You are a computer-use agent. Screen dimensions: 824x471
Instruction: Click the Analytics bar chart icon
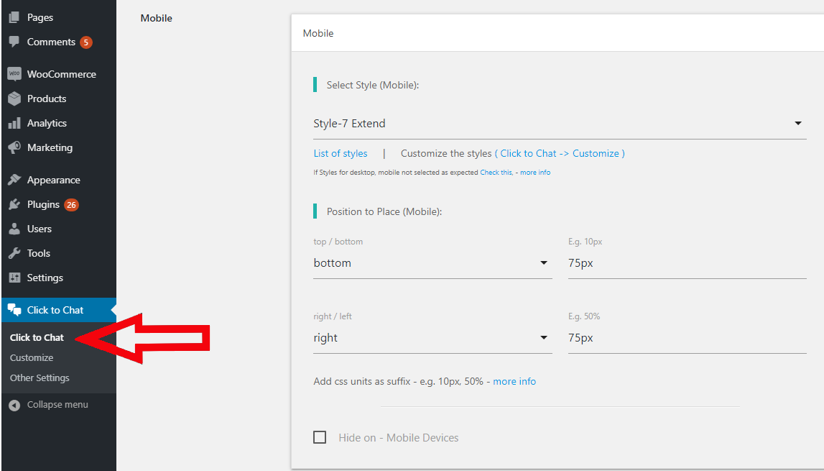14,123
